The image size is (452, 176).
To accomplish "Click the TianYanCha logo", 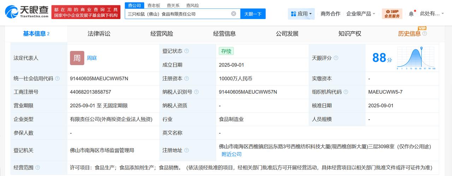I will (x=27, y=12).
